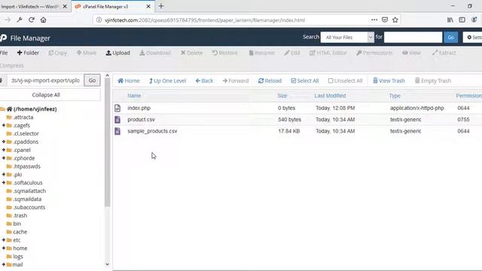Click the browser home icon
Viewport: 482px width, 271px height.
pos(44,20)
